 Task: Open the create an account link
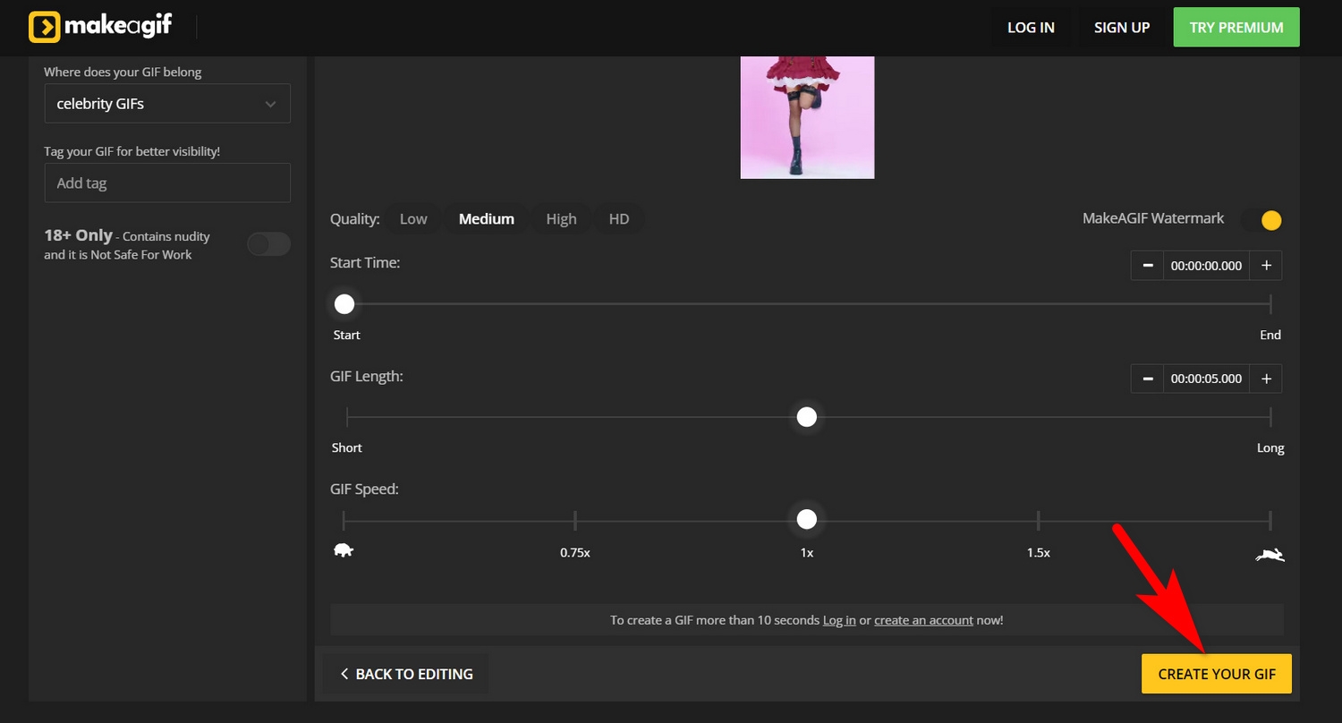pyautogui.click(x=923, y=620)
